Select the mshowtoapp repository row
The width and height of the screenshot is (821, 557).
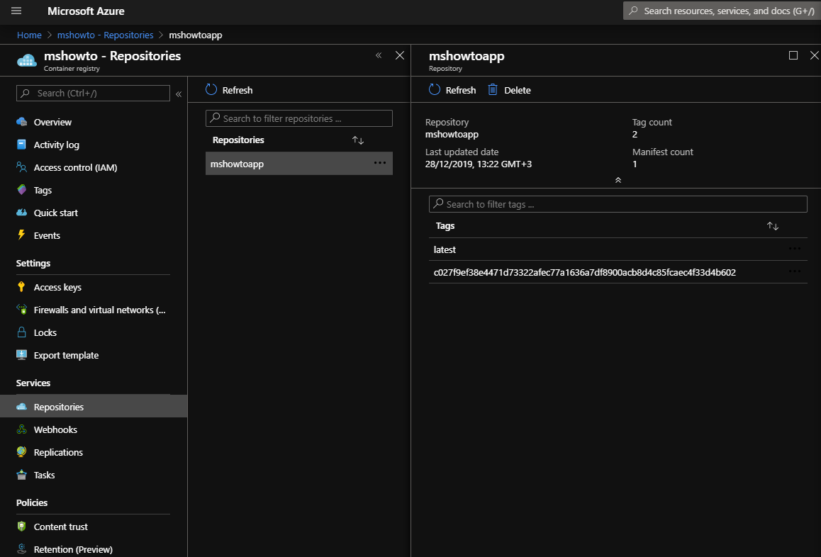[299, 163]
